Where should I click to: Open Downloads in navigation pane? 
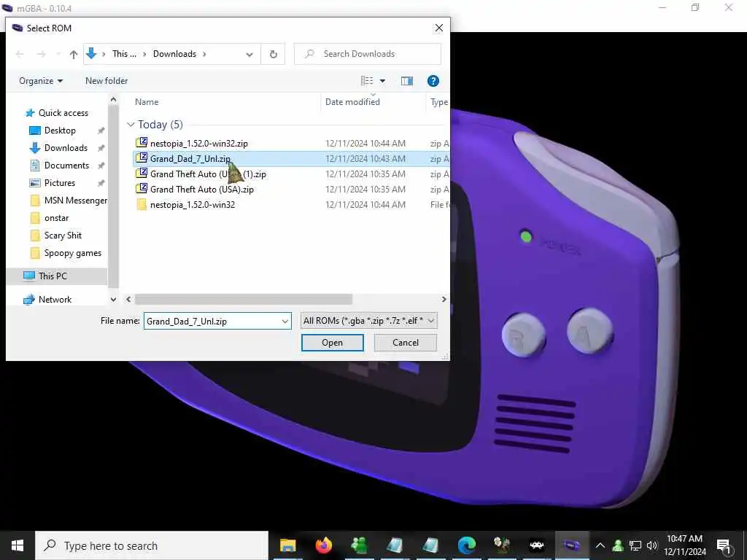point(66,147)
